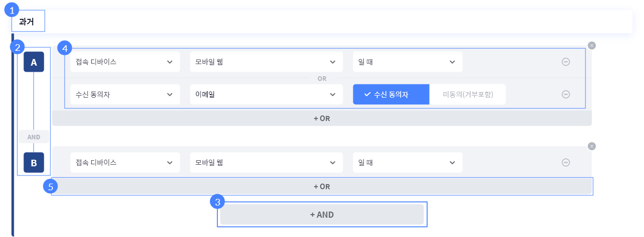Open 접속 디바이스 dropdown in group A
Screen dimensions: 644x237
125,62
